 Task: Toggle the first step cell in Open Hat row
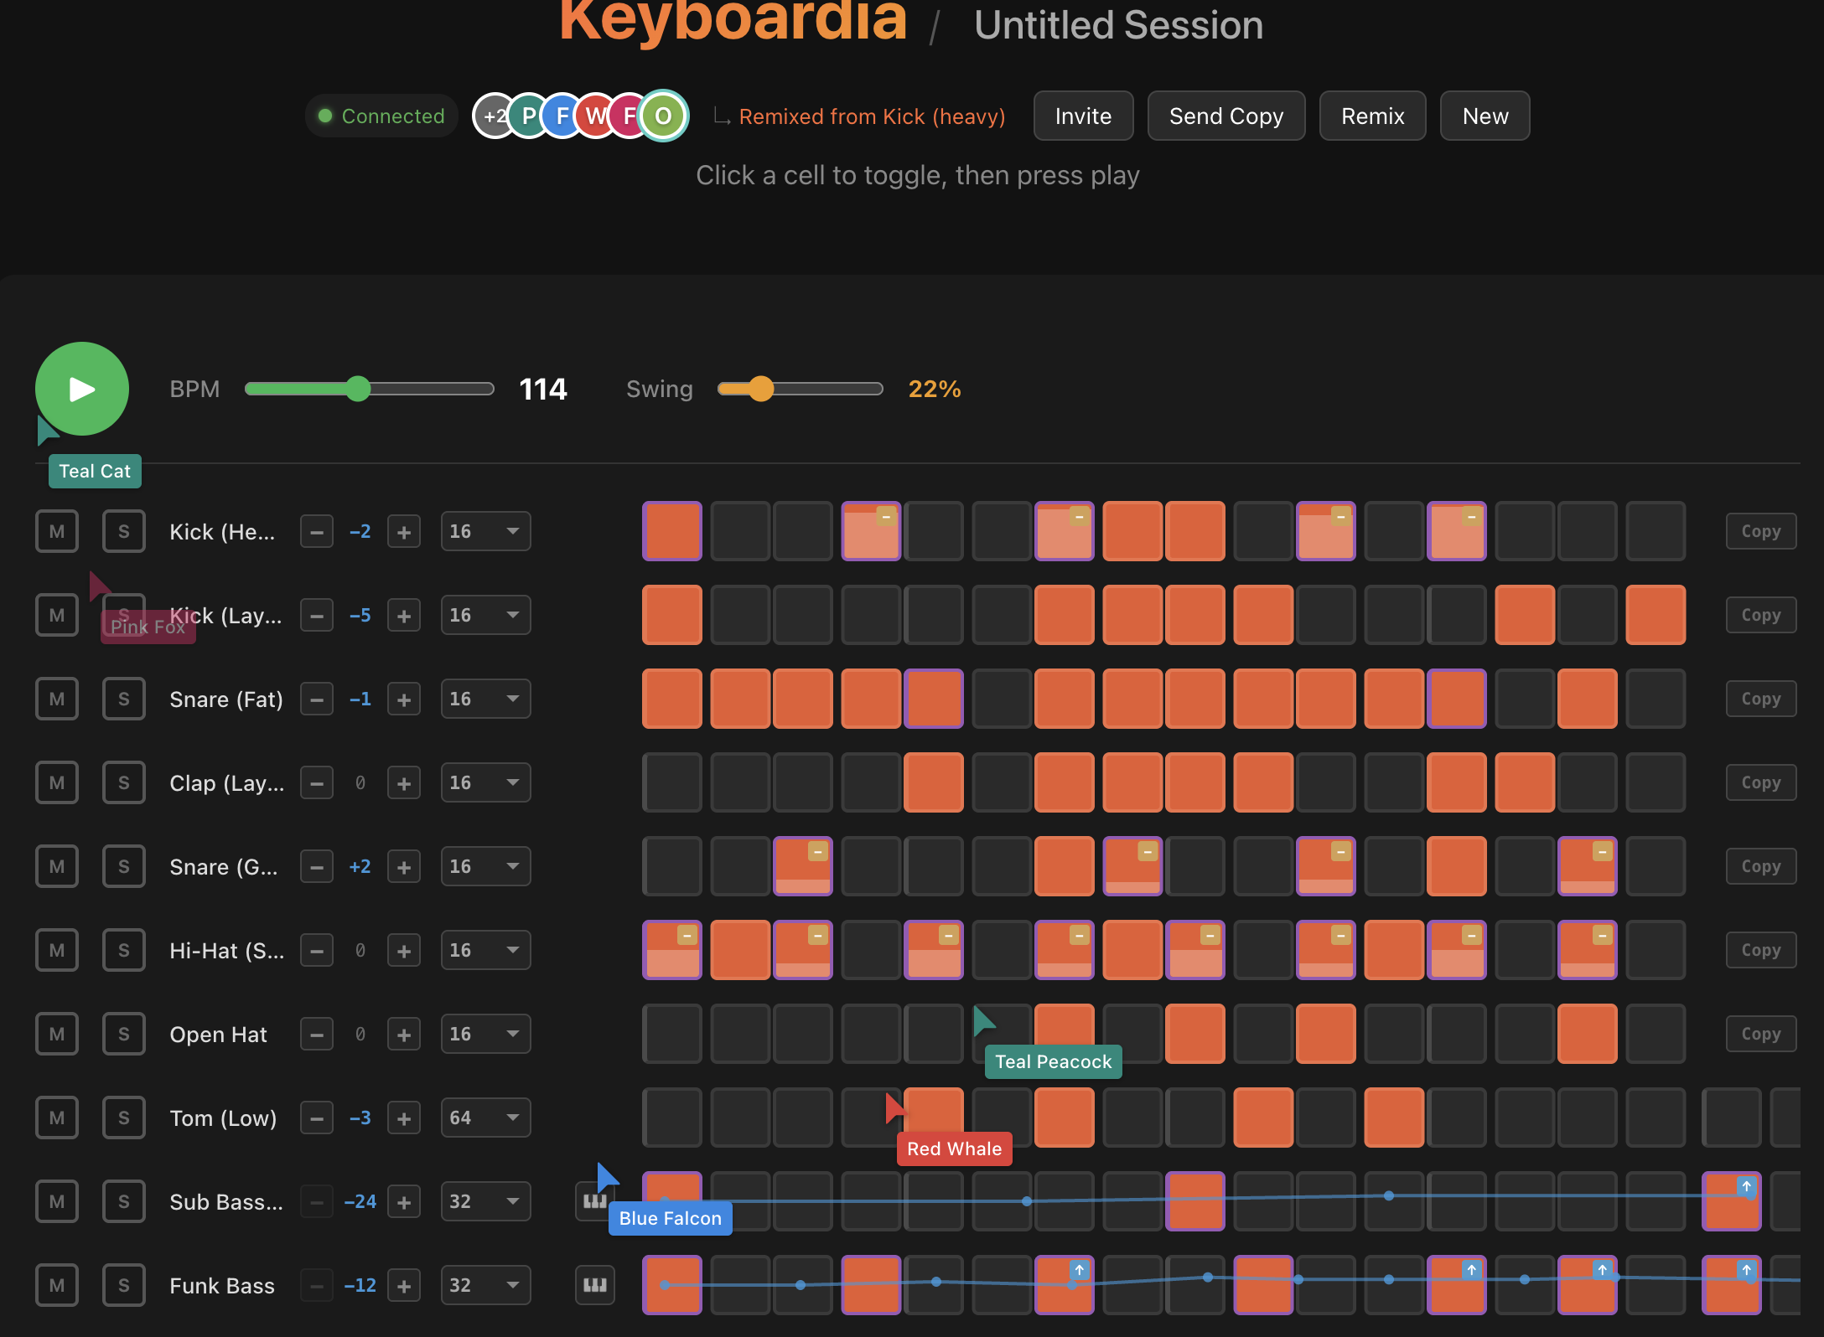coord(671,1034)
